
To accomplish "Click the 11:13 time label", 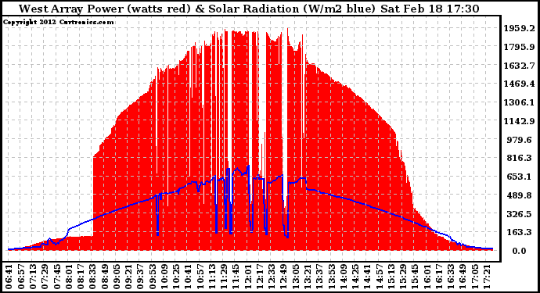I will click(211, 277).
